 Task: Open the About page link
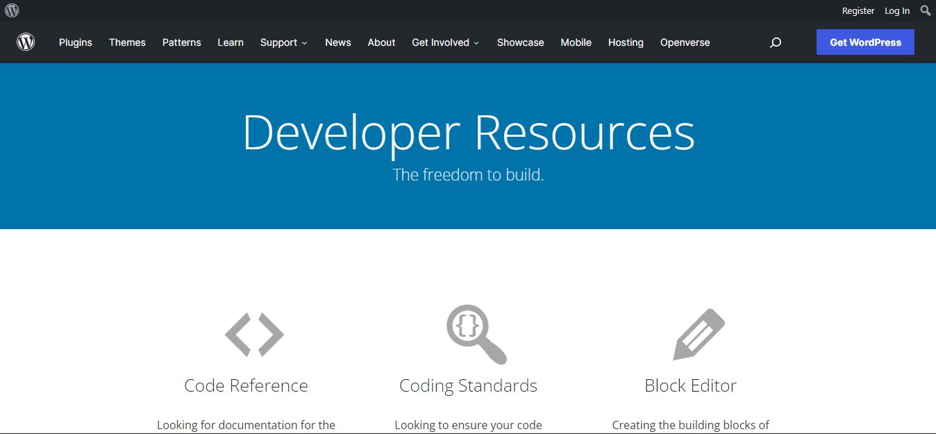click(x=381, y=42)
